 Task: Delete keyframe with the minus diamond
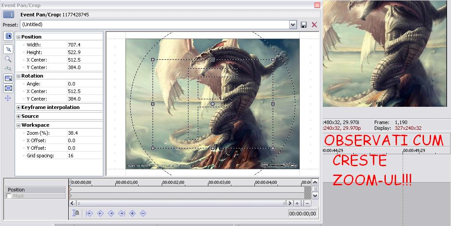pyautogui.click(x=143, y=213)
